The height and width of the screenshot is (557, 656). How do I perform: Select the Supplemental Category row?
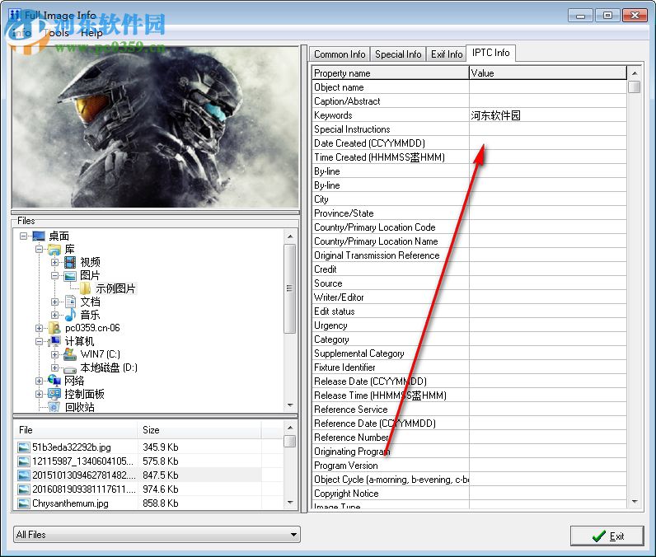pos(470,353)
